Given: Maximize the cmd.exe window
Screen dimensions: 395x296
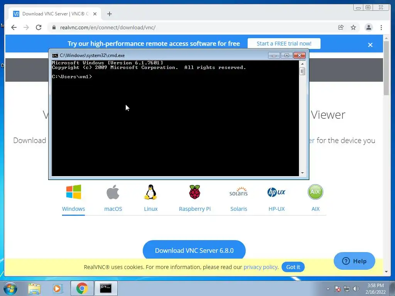Looking at the screenshot, I should pyautogui.click(x=287, y=55).
